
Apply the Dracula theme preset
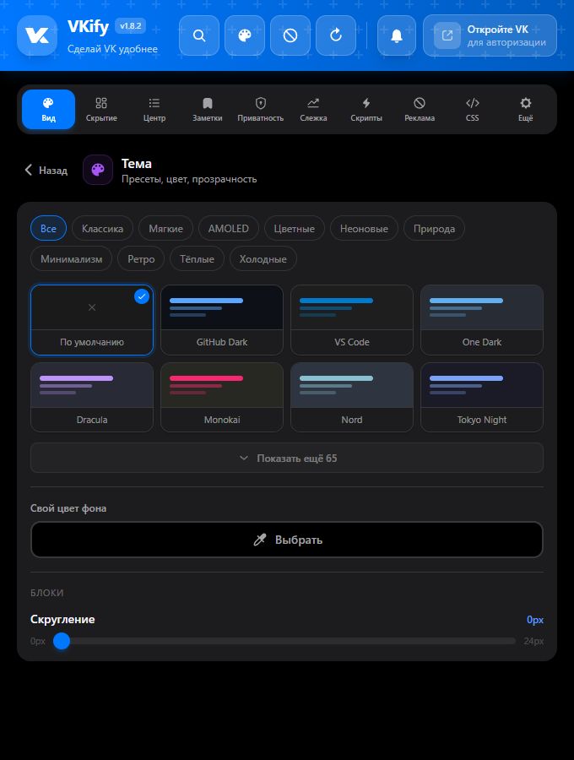click(x=92, y=398)
